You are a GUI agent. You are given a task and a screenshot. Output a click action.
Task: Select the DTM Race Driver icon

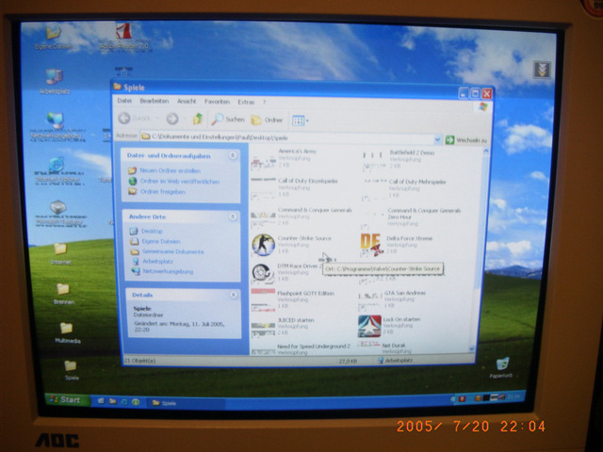(x=263, y=273)
